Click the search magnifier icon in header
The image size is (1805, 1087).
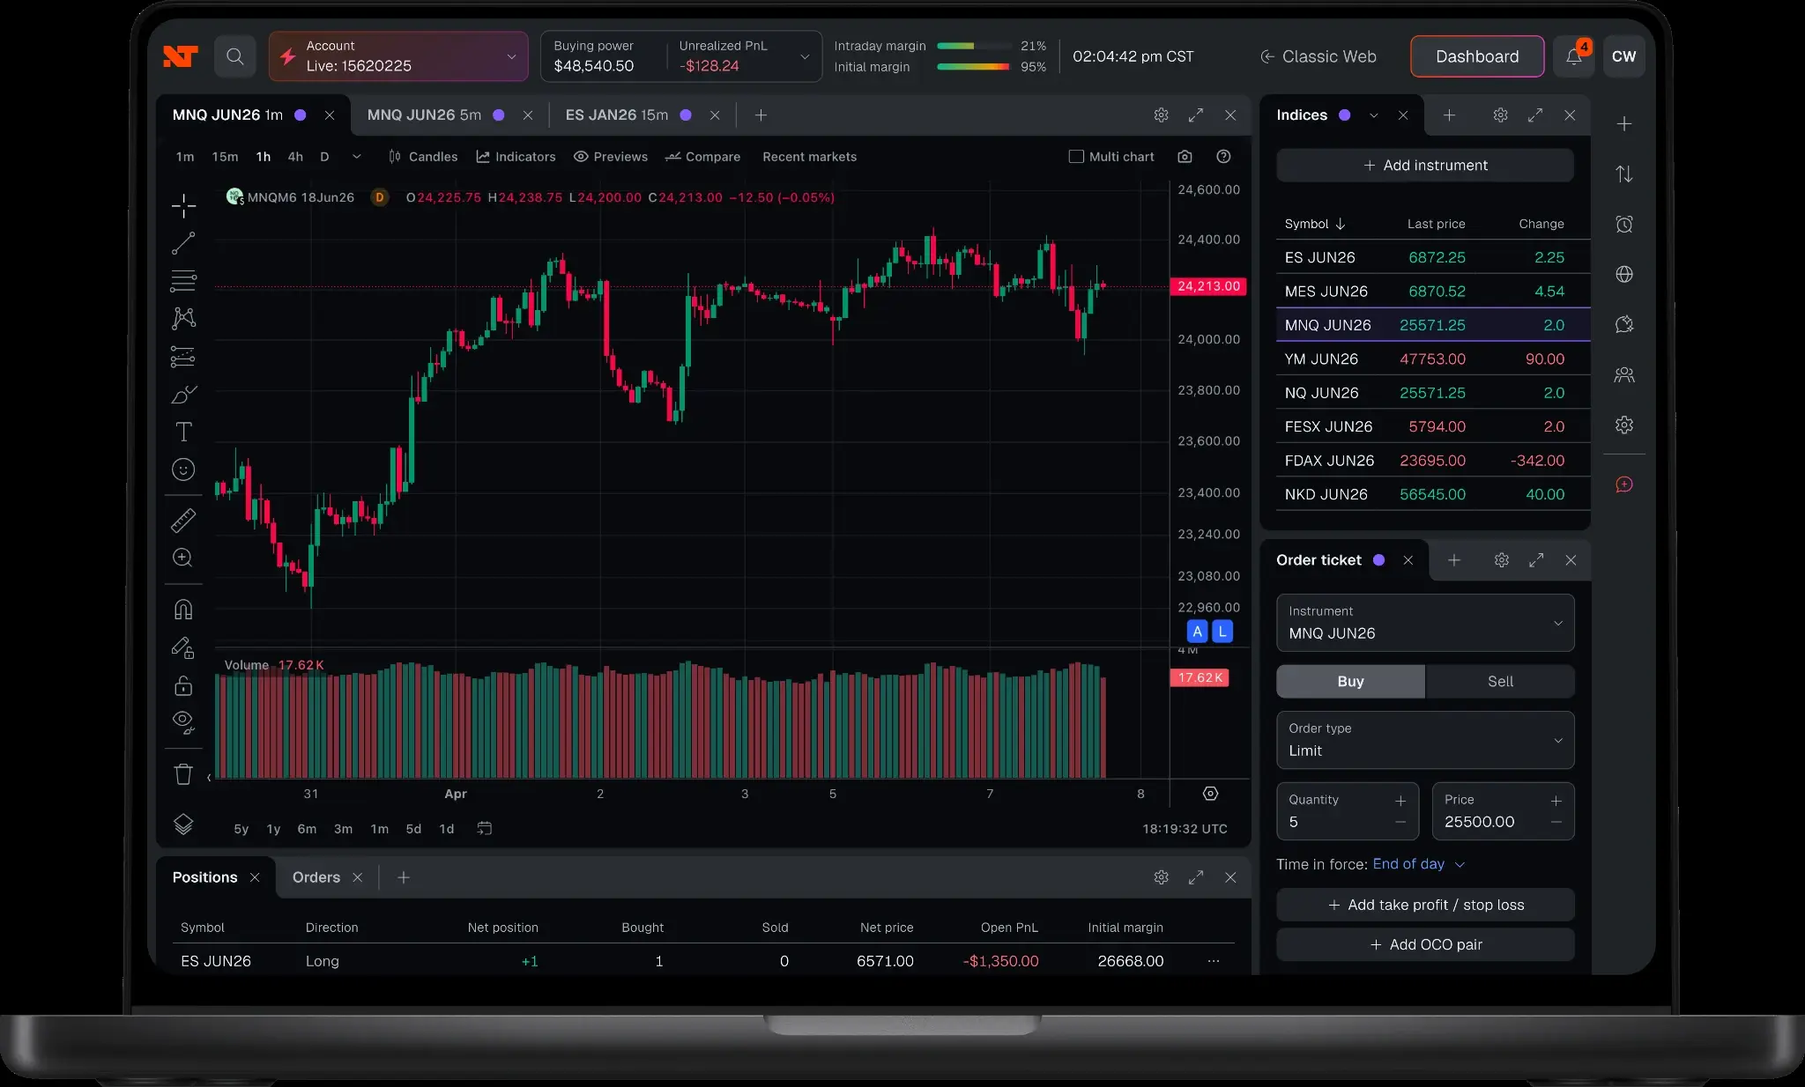pyautogui.click(x=234, y=56)
